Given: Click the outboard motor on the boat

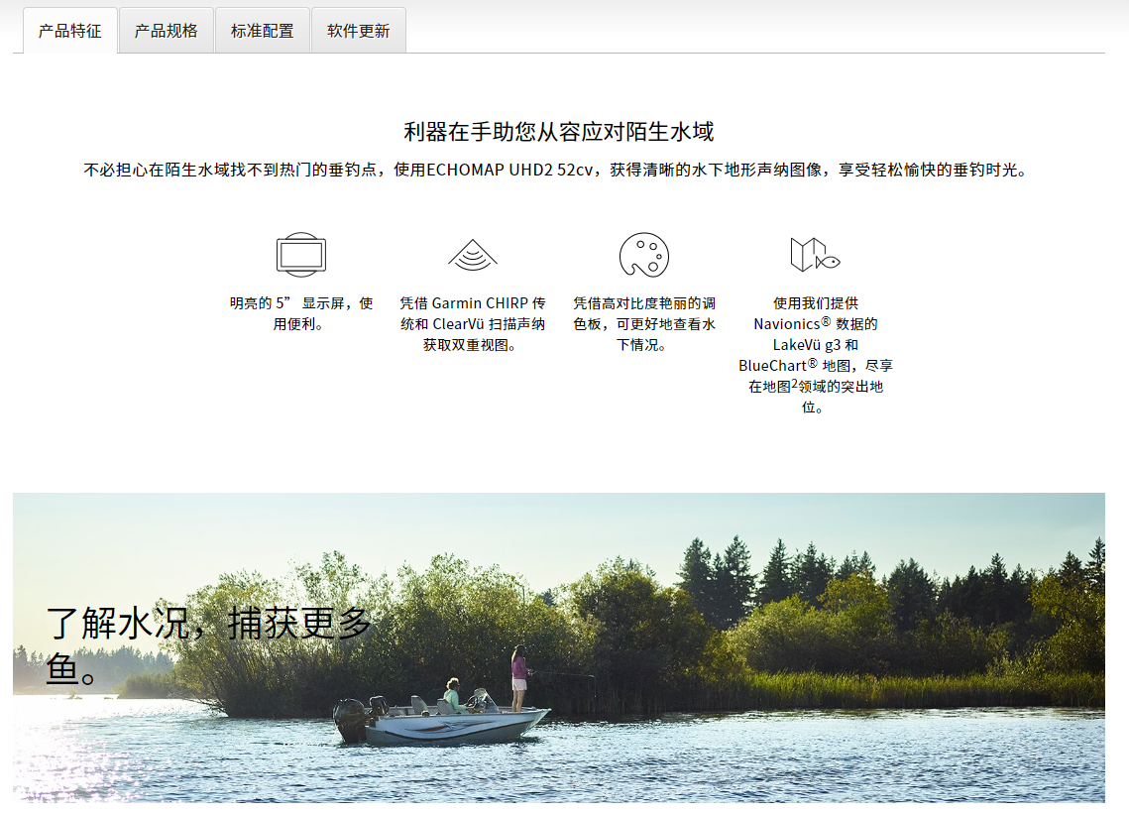Looking at the screenshot, I should click(x=350, y=719).
